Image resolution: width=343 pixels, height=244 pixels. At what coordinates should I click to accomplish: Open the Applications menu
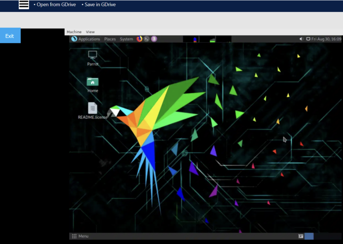[x=89, y=39]
